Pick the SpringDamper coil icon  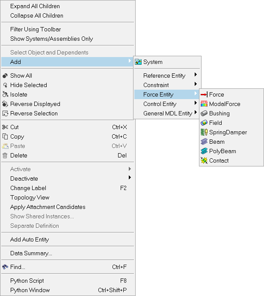point(204,133)
